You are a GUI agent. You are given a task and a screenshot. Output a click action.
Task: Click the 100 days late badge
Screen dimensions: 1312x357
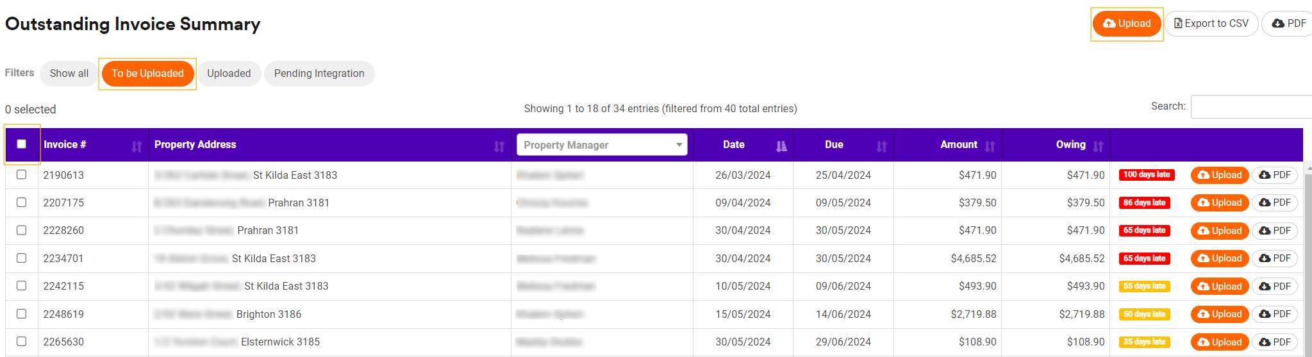1147,175
